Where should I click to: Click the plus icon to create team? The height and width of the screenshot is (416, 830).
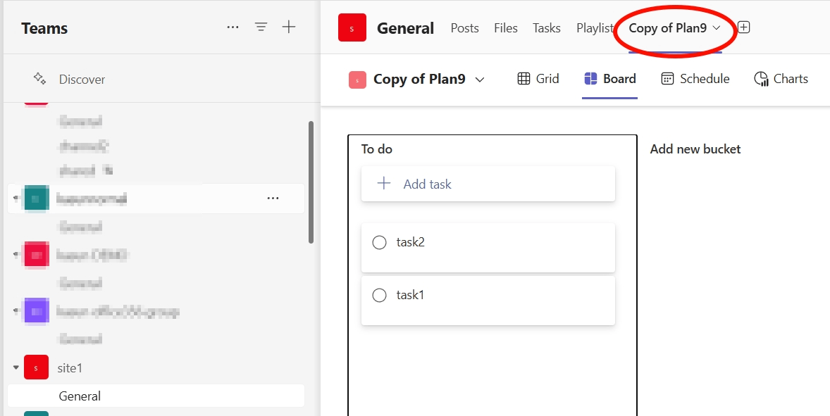point(289,27)
